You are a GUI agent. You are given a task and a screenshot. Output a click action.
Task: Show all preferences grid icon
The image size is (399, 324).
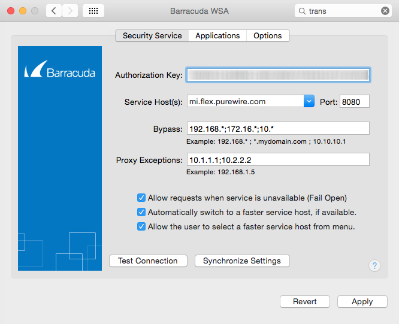point(93,11)
